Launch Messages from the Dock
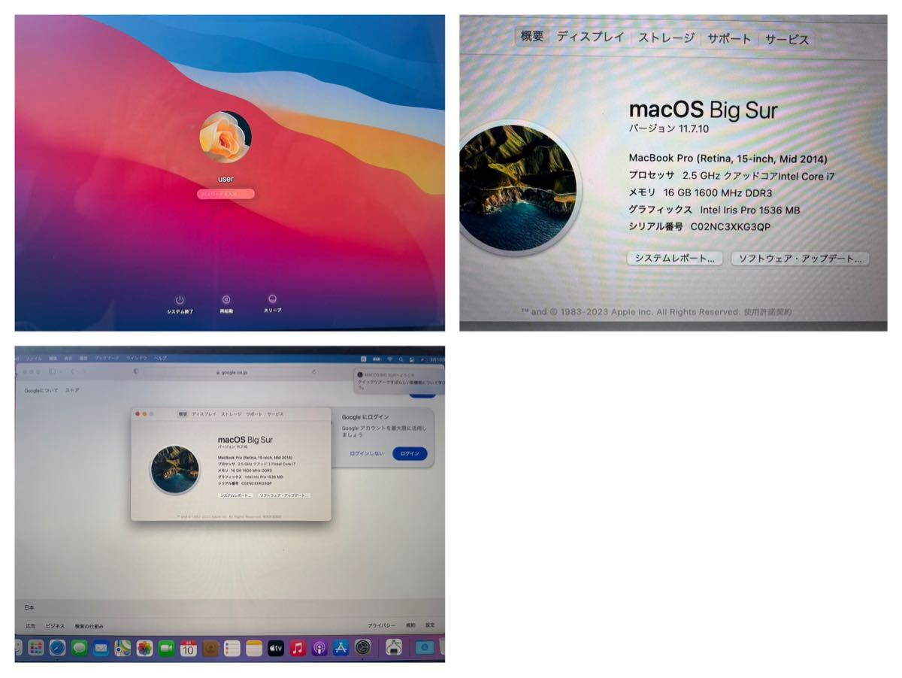 click(x=80, y=647)
